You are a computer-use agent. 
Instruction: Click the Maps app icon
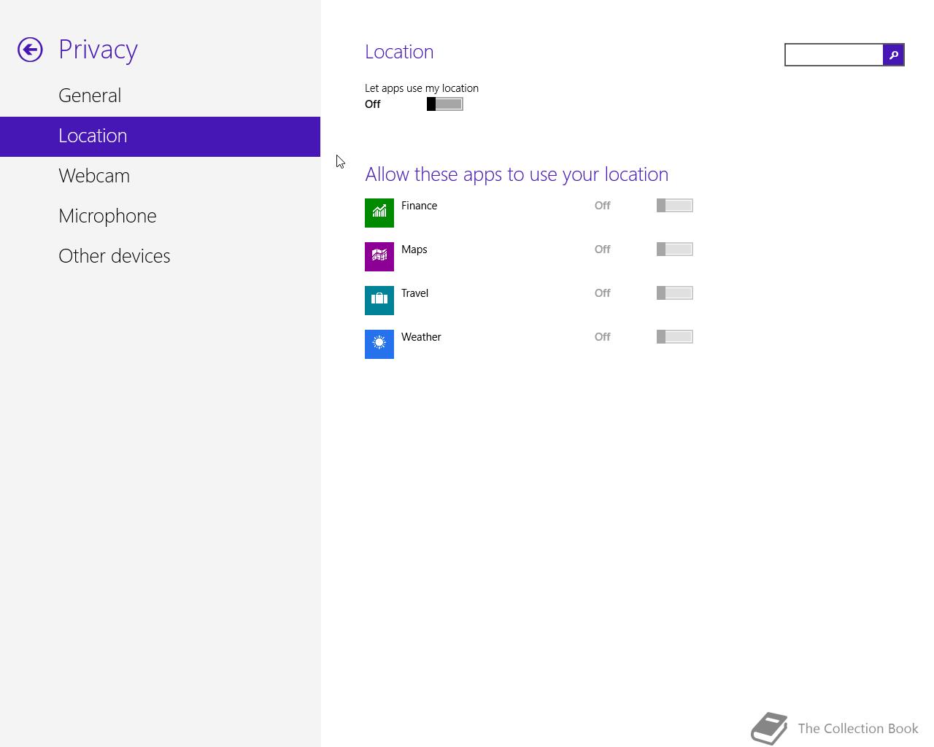(x=379, y=257)
